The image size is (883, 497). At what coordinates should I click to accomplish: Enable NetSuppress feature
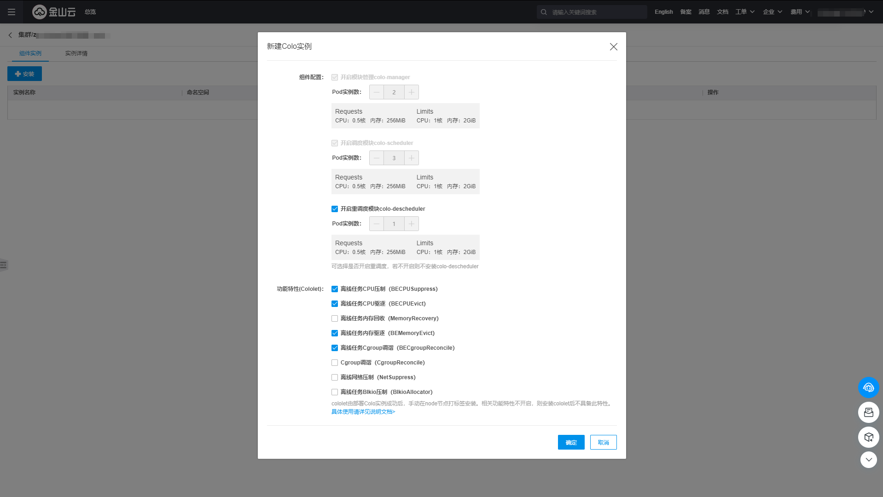coord(335,377)
